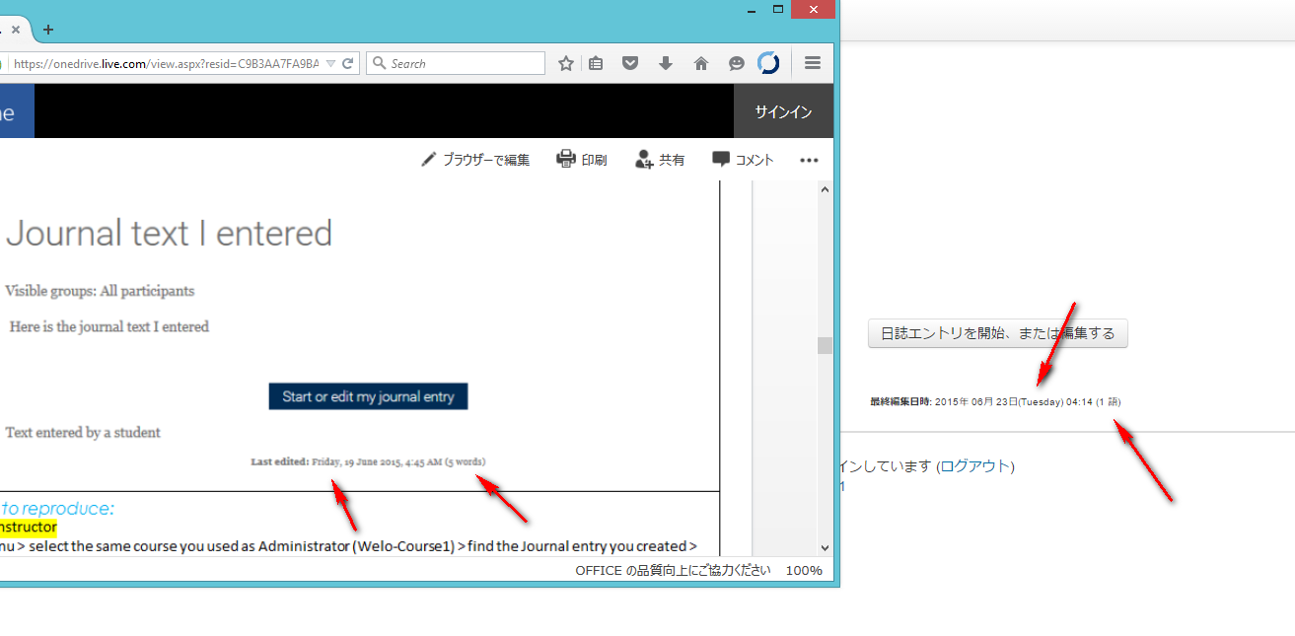Open the Hello chat smiley icon
1295x636 pixels.
tap(736, 63)
